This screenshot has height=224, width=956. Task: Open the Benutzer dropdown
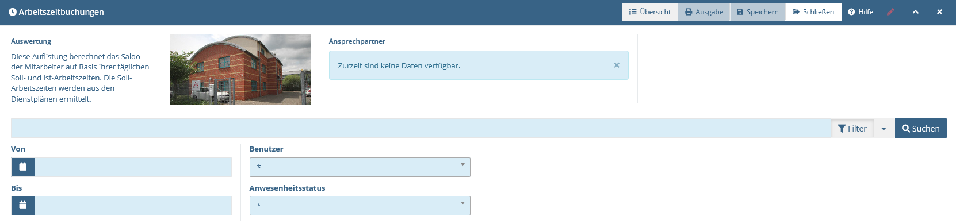click(x=360, y=167)
